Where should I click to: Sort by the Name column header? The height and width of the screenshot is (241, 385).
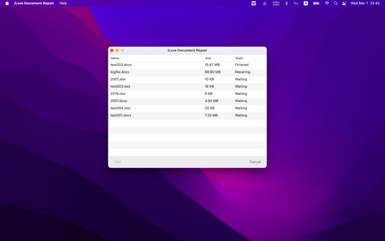pos(115,58)
